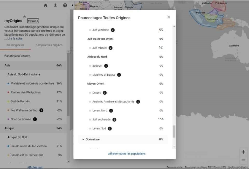
Task: Open the help question mark icon
Action: click(x=65, y=5)
